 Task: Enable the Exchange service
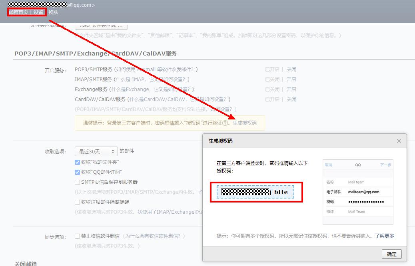(x=291, y=89)
